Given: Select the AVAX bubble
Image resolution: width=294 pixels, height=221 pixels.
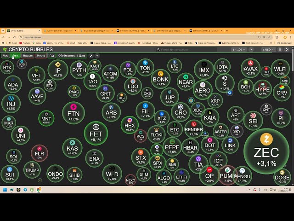Looking at the screenshot, I should (x=250, y=69).
